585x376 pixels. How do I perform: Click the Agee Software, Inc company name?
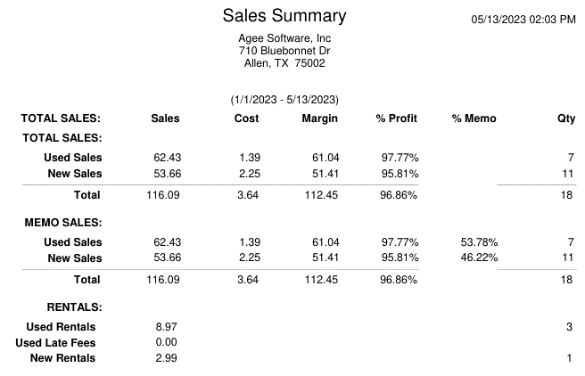[284, 38]
